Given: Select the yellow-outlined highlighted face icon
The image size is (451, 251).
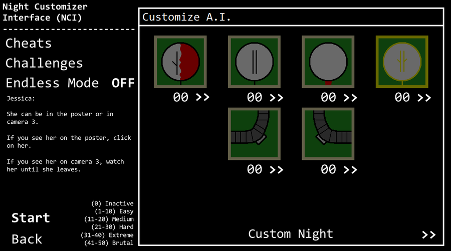Looking at the screenshot, I should (402, 62).
